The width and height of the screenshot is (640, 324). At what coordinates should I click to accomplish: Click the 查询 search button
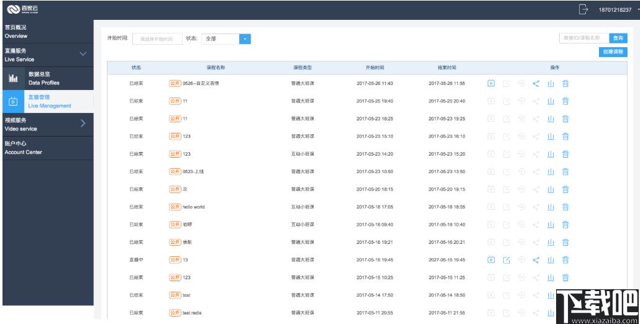pos(618,38)
